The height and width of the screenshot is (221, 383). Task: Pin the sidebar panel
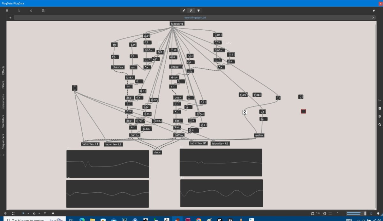(x=374, y=11)
